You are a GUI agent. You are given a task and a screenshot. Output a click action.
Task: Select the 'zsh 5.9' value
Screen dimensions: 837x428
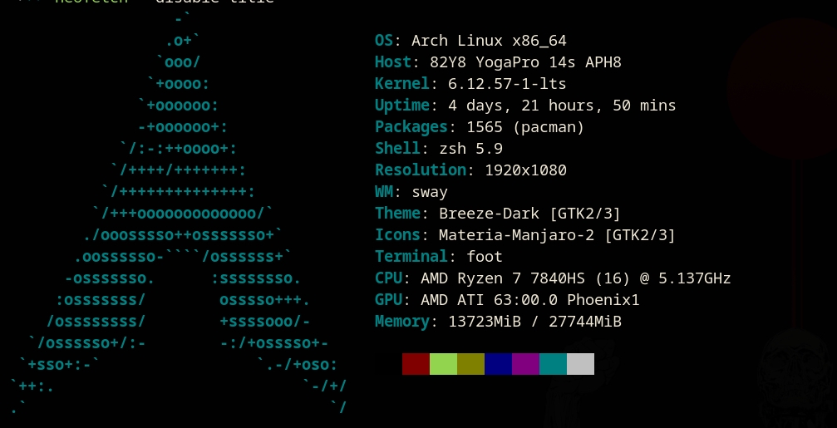(470, 149)
